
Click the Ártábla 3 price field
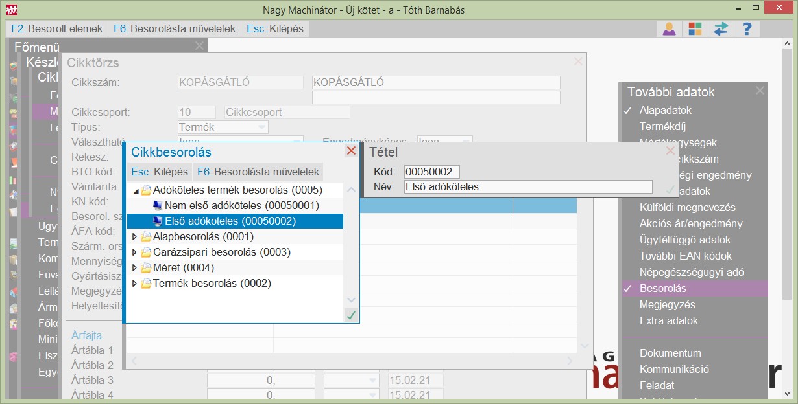click(x=261, y=381)
